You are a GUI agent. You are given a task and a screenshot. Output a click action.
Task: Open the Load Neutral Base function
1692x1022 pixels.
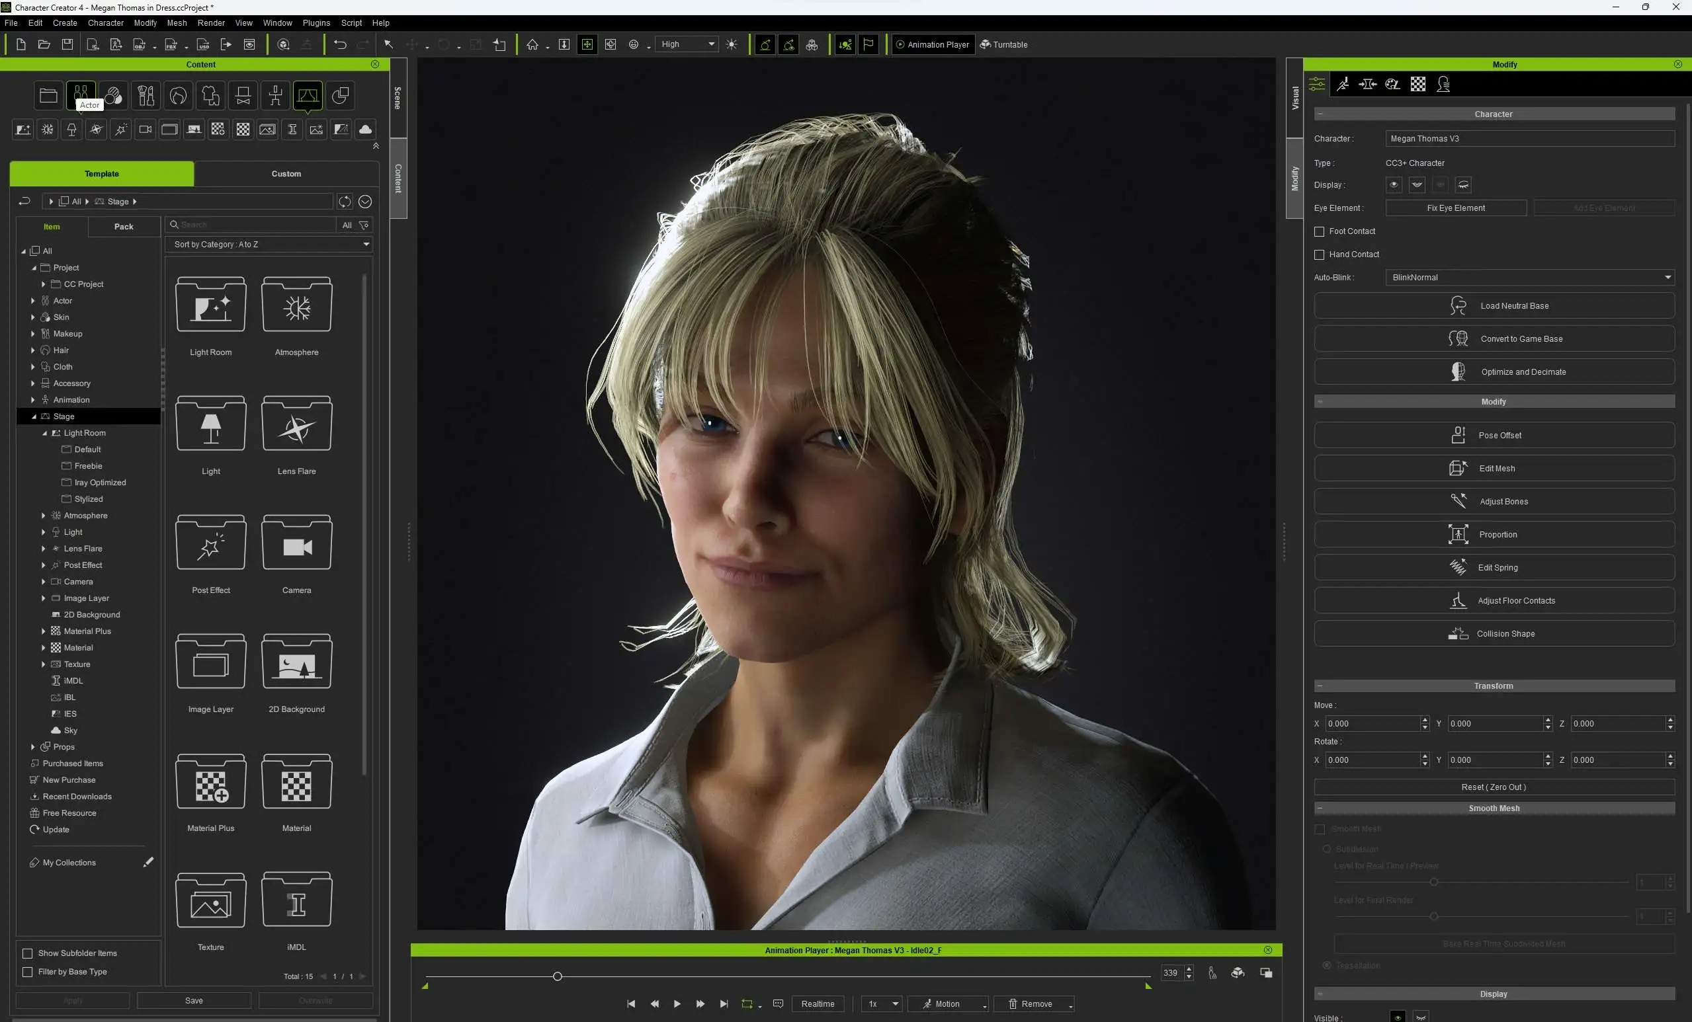(1494, 305)
